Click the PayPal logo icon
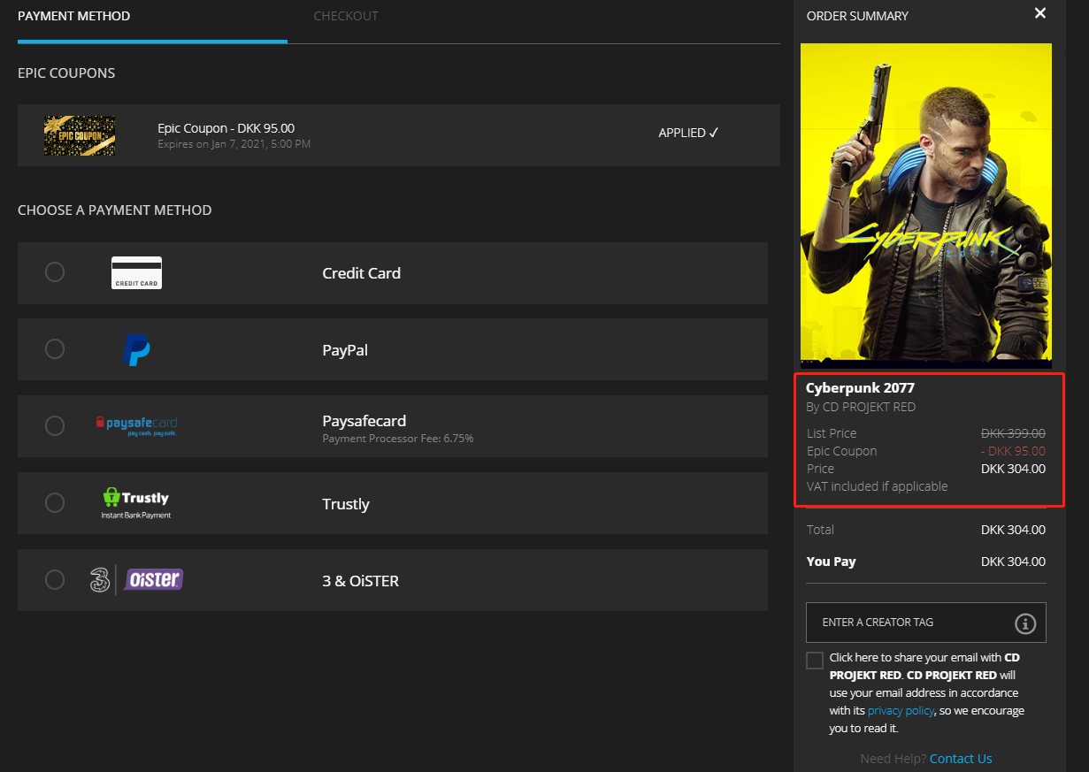 tap(136, 349)
